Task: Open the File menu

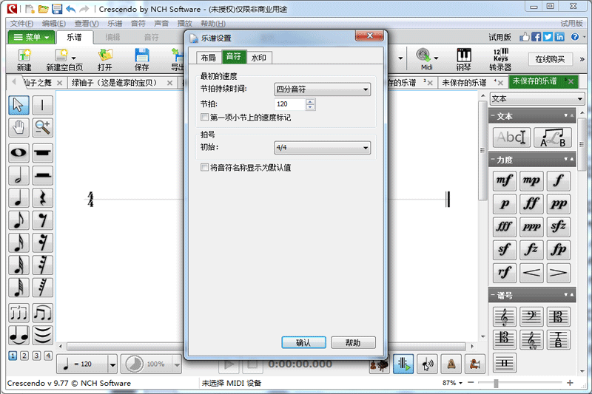Action: (22, 24)
